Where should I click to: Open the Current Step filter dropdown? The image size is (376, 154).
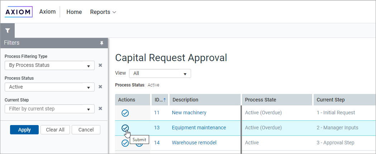[x=49, y=109]
